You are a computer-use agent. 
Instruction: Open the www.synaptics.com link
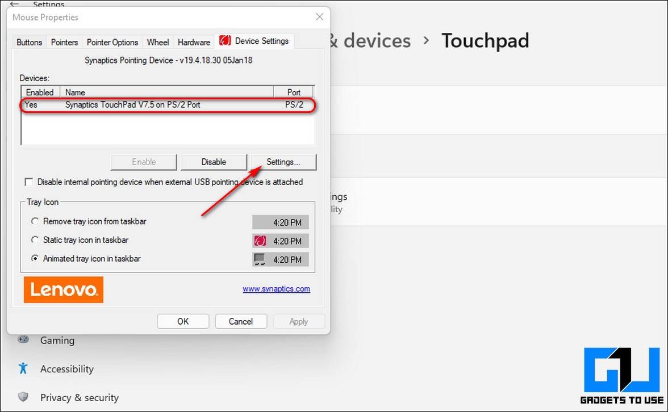pyautogui.click(x=276, y=289)
